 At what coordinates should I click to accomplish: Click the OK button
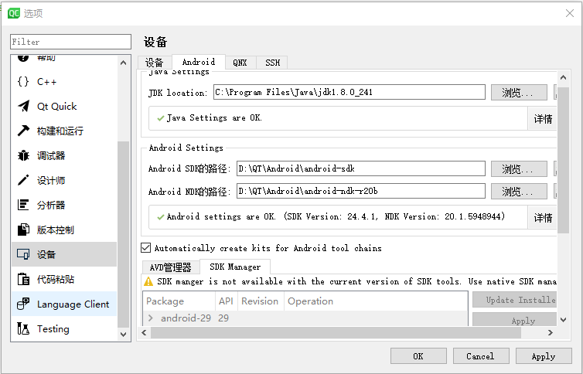[x=418, y=356]
